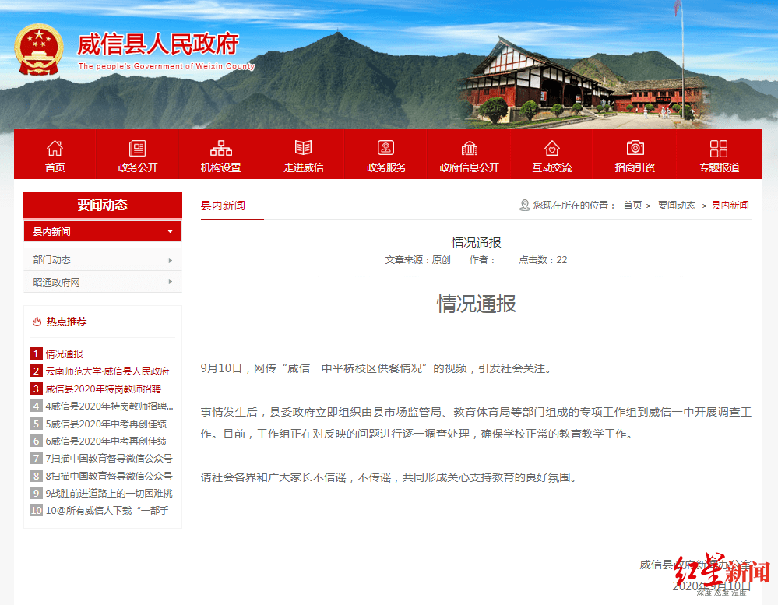Select the 政务公开 icon in the red menu
Image resolution: width=778 pixels, height=605 pixels.
(x=137, y=147)
